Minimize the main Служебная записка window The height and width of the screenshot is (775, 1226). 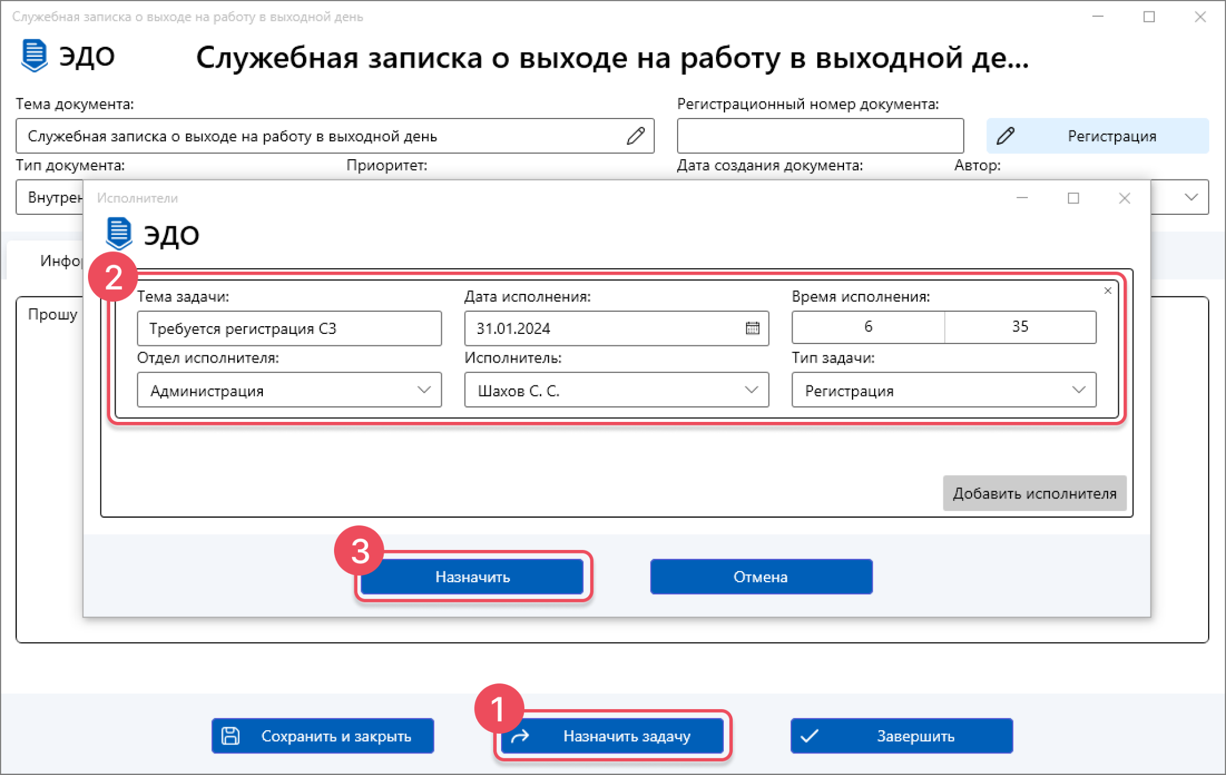click(1097, 17)
